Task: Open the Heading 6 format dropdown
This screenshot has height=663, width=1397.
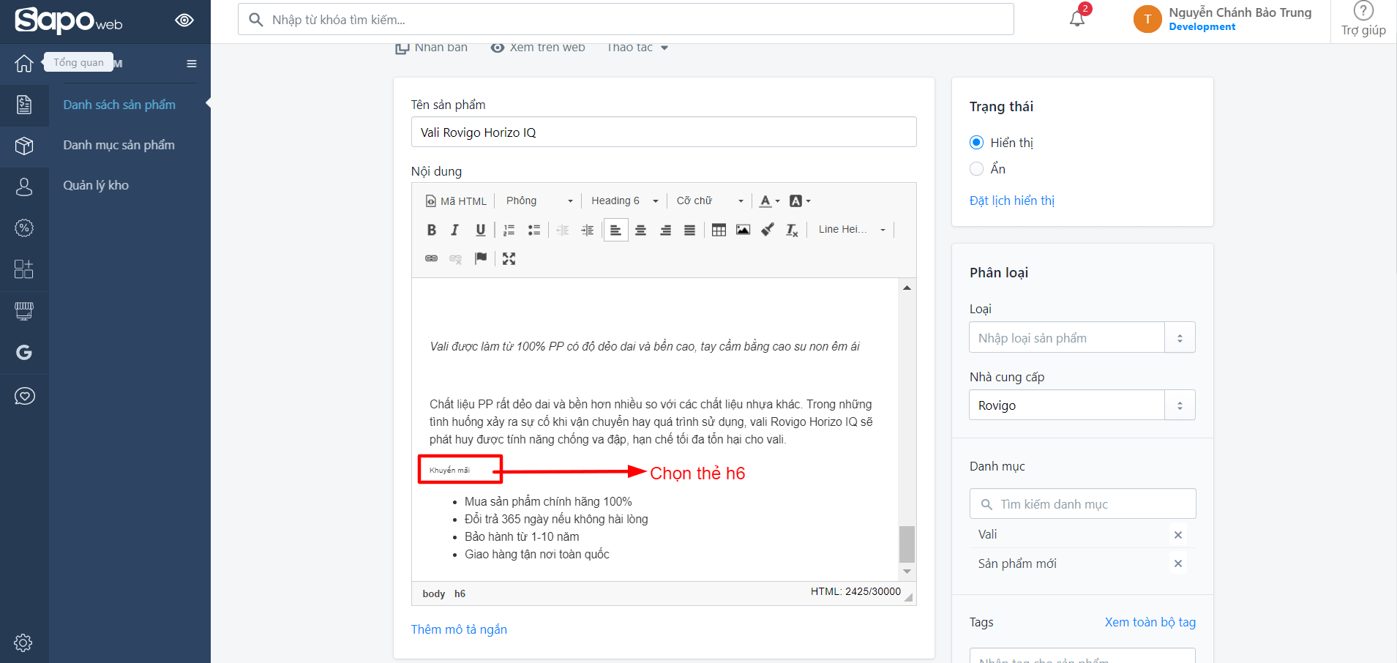Action: click(x=625, y=201)
